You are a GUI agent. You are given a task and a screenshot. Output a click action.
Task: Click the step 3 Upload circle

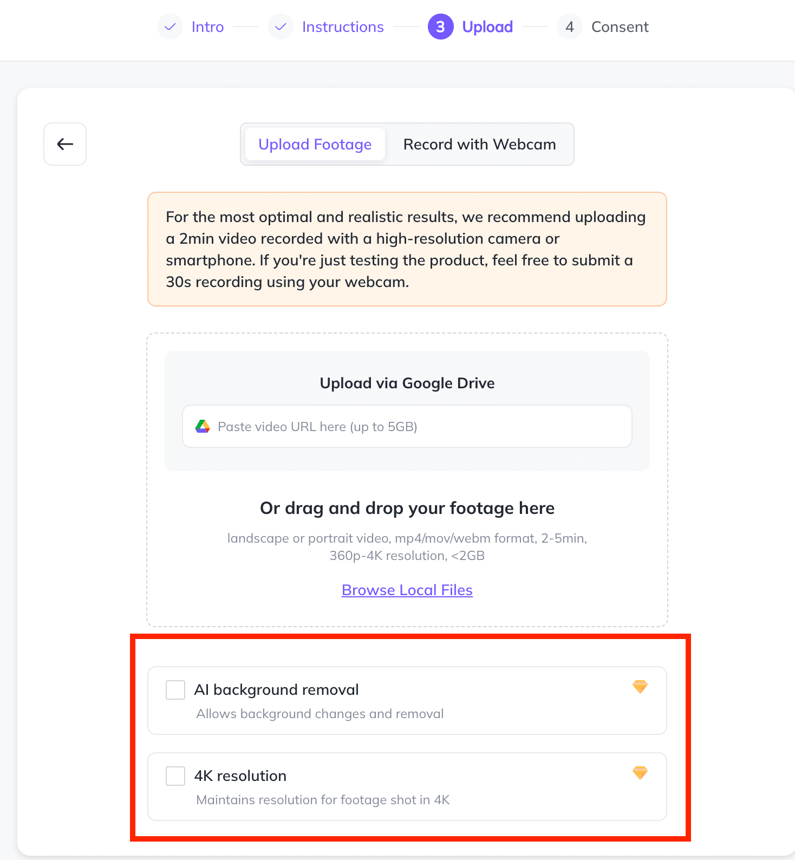[x=440, y=27]
